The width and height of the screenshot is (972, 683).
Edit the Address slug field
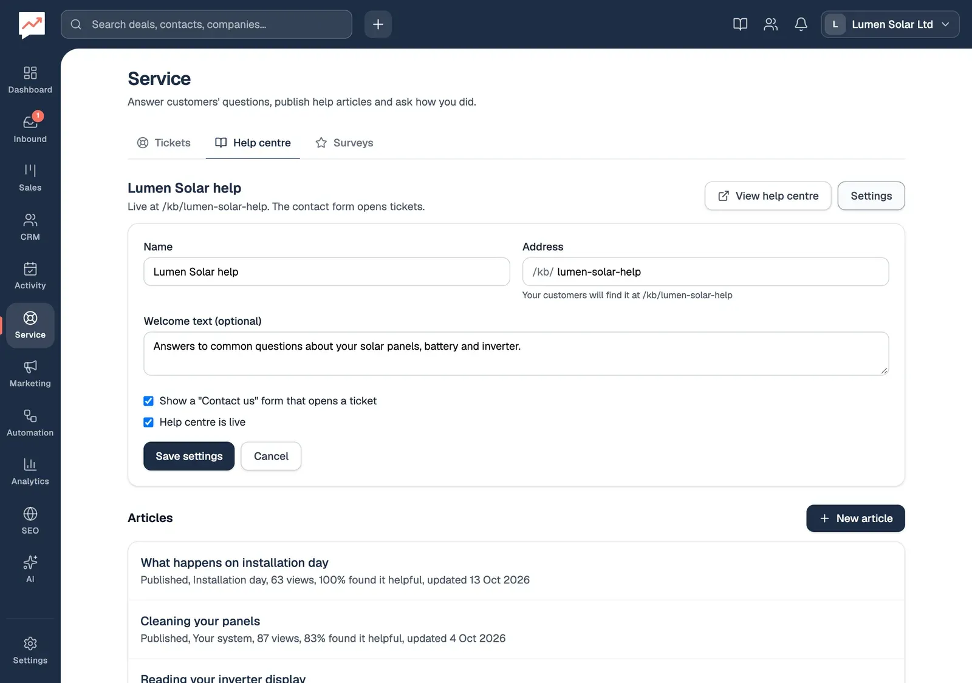point(705,272)
